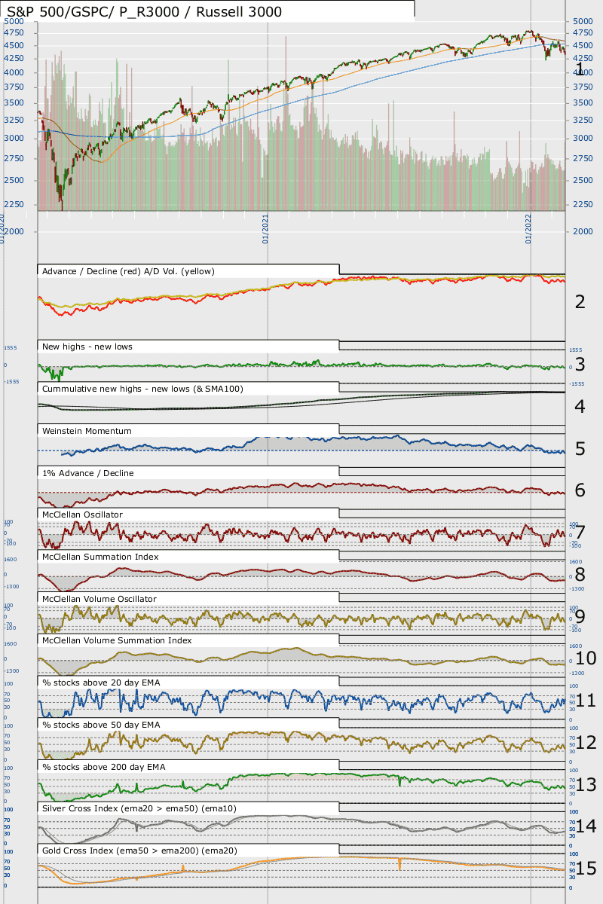Select the Silver Cross Index label
Screen dimensions: 603x904
click(139, 808)
